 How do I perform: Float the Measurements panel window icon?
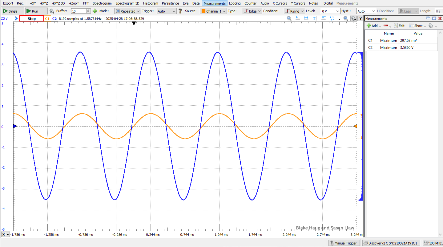pyautogui.click(x=428, y=18)
